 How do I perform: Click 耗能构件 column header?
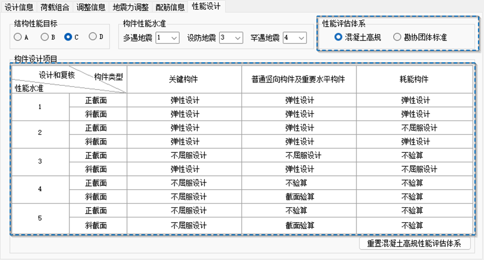pyautogui.click(x=415, y=79)
